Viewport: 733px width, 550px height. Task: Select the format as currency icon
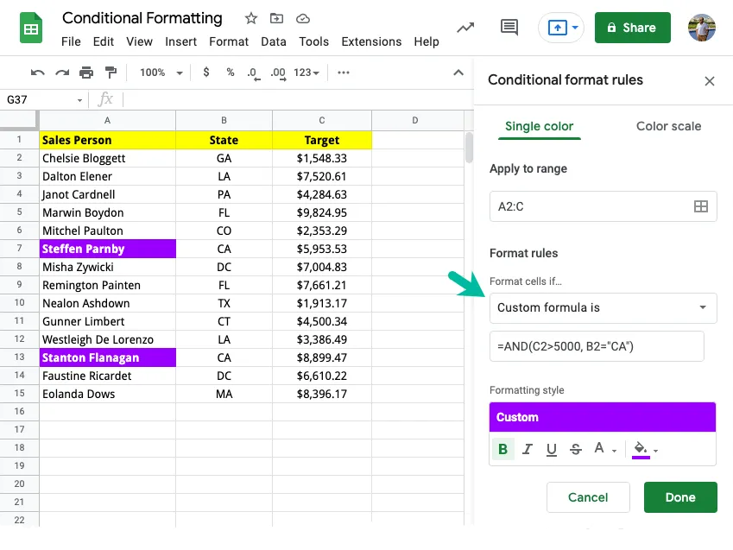[205, 73]
